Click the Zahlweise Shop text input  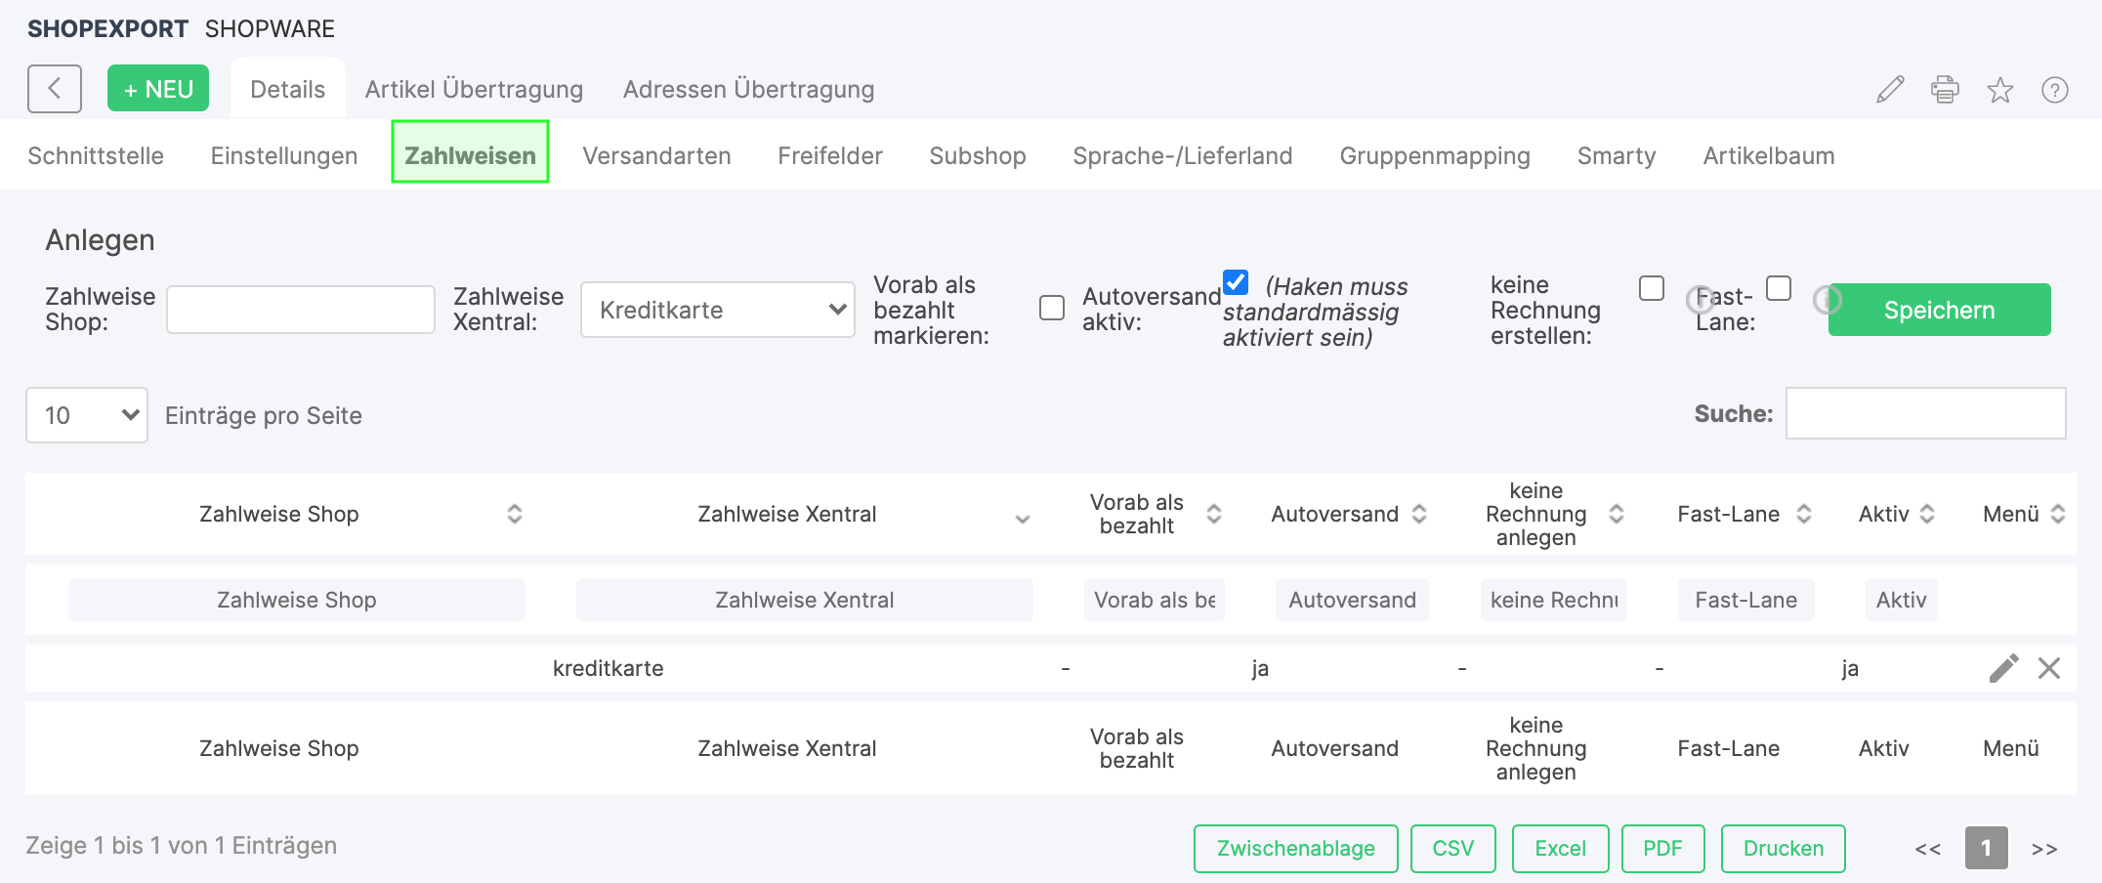301,310
